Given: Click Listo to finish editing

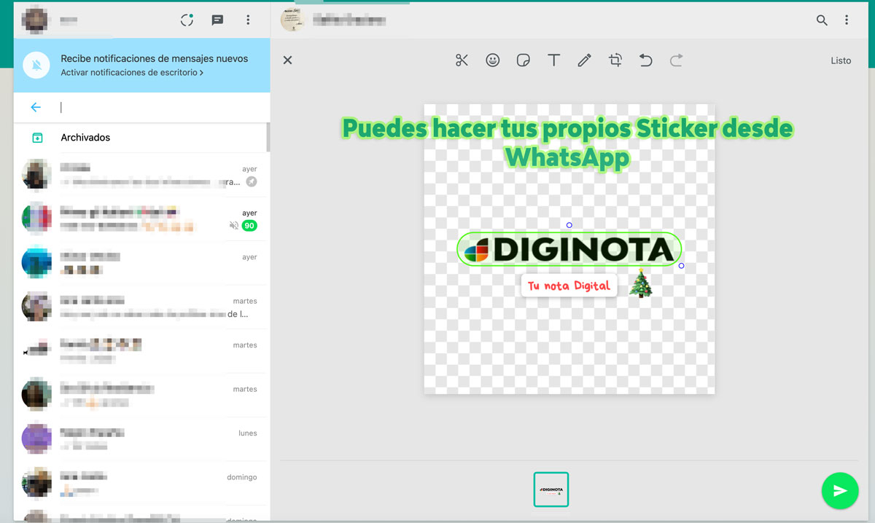Looking at the screenshot, I should pos(841,60).
